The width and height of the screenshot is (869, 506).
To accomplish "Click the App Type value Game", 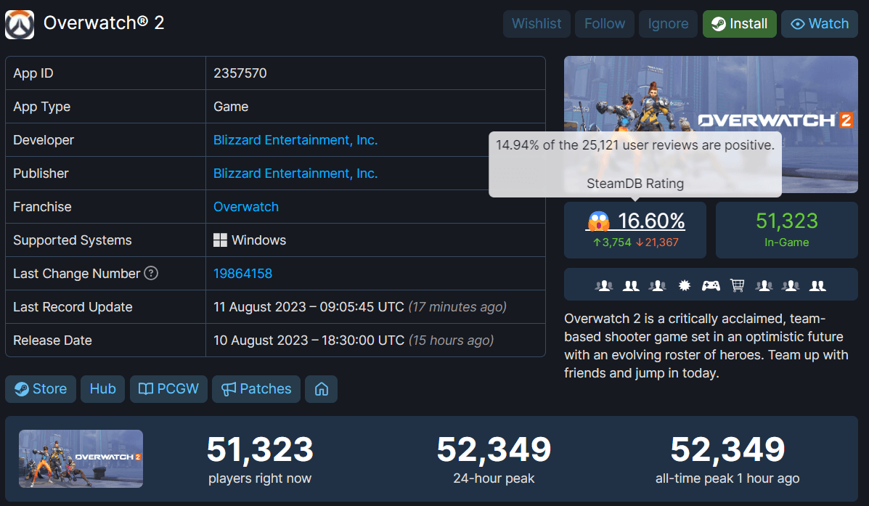I will [x=231, y=107].
